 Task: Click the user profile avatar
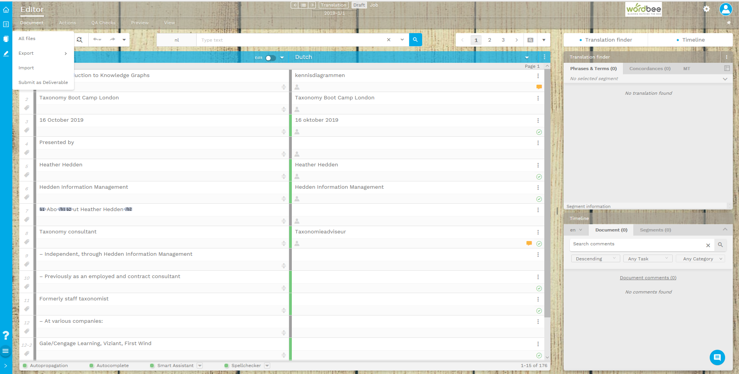click(726, 9)
